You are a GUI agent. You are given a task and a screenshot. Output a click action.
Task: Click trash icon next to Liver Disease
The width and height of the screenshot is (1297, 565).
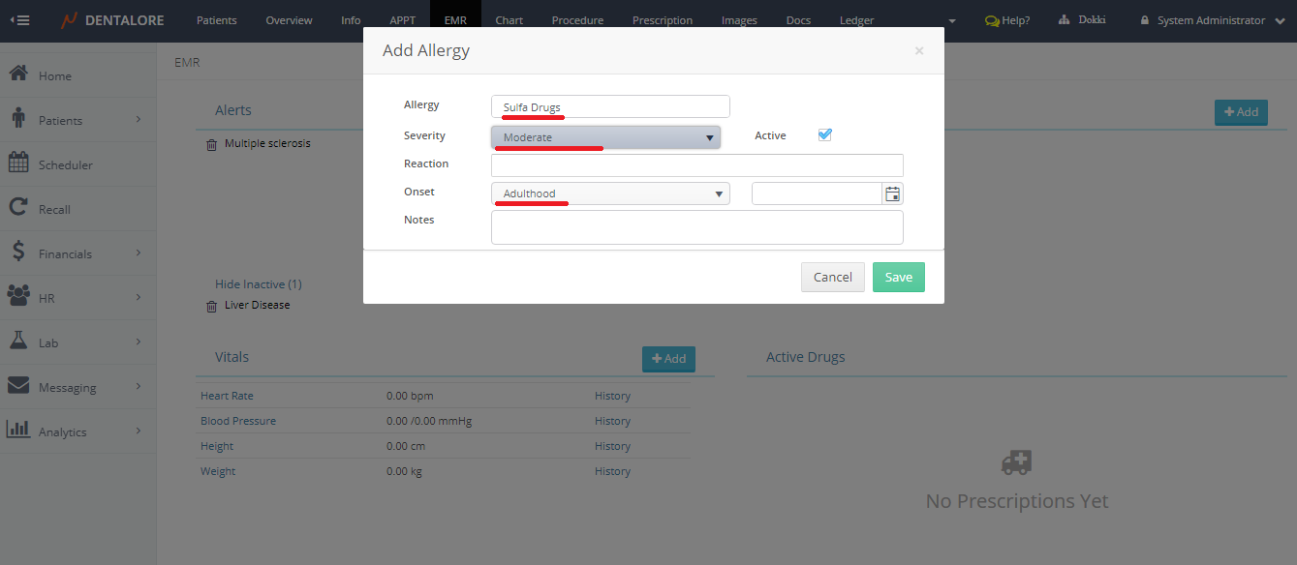211,306
